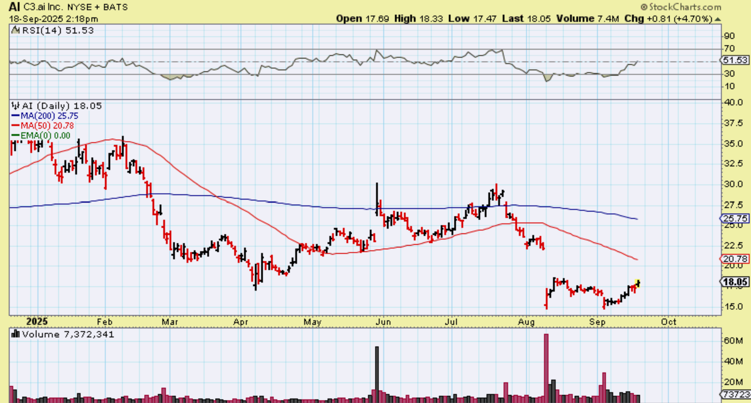
Task: Click the 40M label on the volume axis
Action: pyautogui.click(x=734, y=361)
